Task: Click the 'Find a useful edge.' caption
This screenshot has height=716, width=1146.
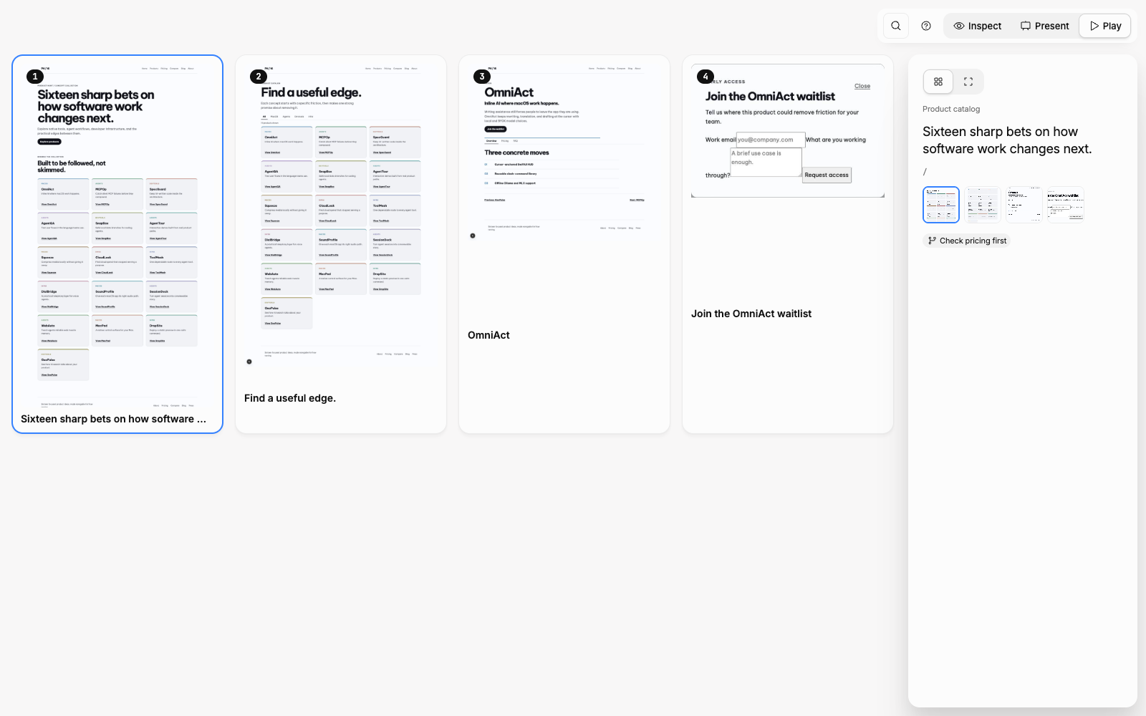Action: (x=290, y=398)
